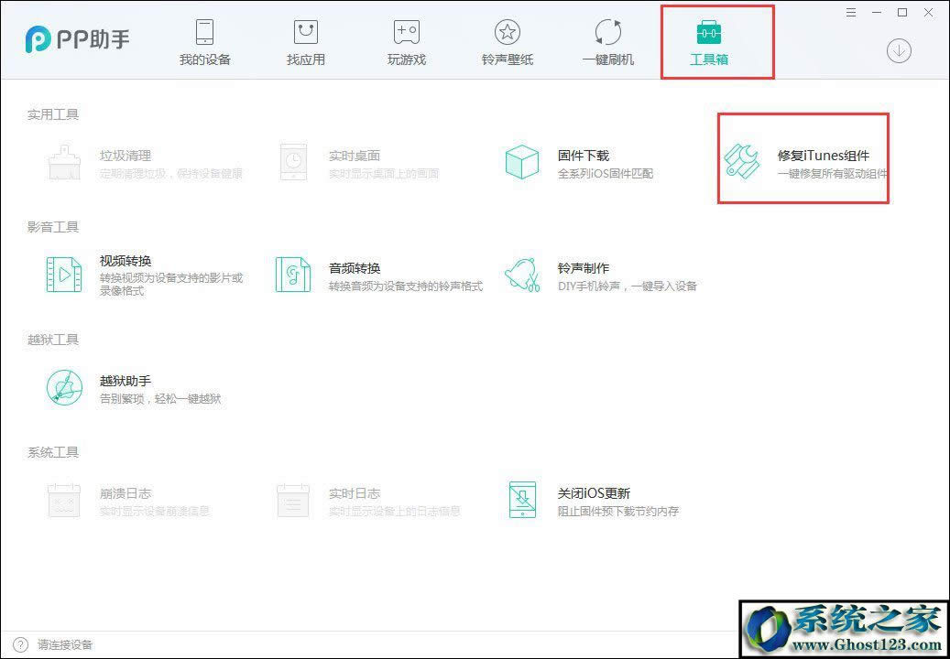Click the 玩游戏 gamepad icon

coord(406,30)
